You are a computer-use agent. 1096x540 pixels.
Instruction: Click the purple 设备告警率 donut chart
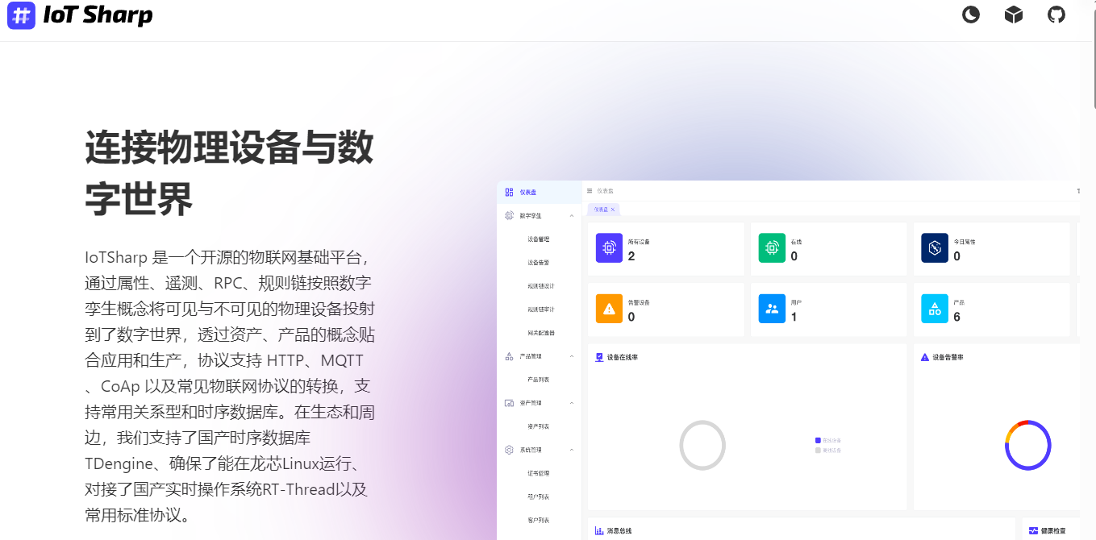click(1028, 445)
